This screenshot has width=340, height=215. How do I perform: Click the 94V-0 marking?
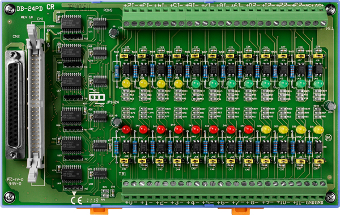pos(15,184)
